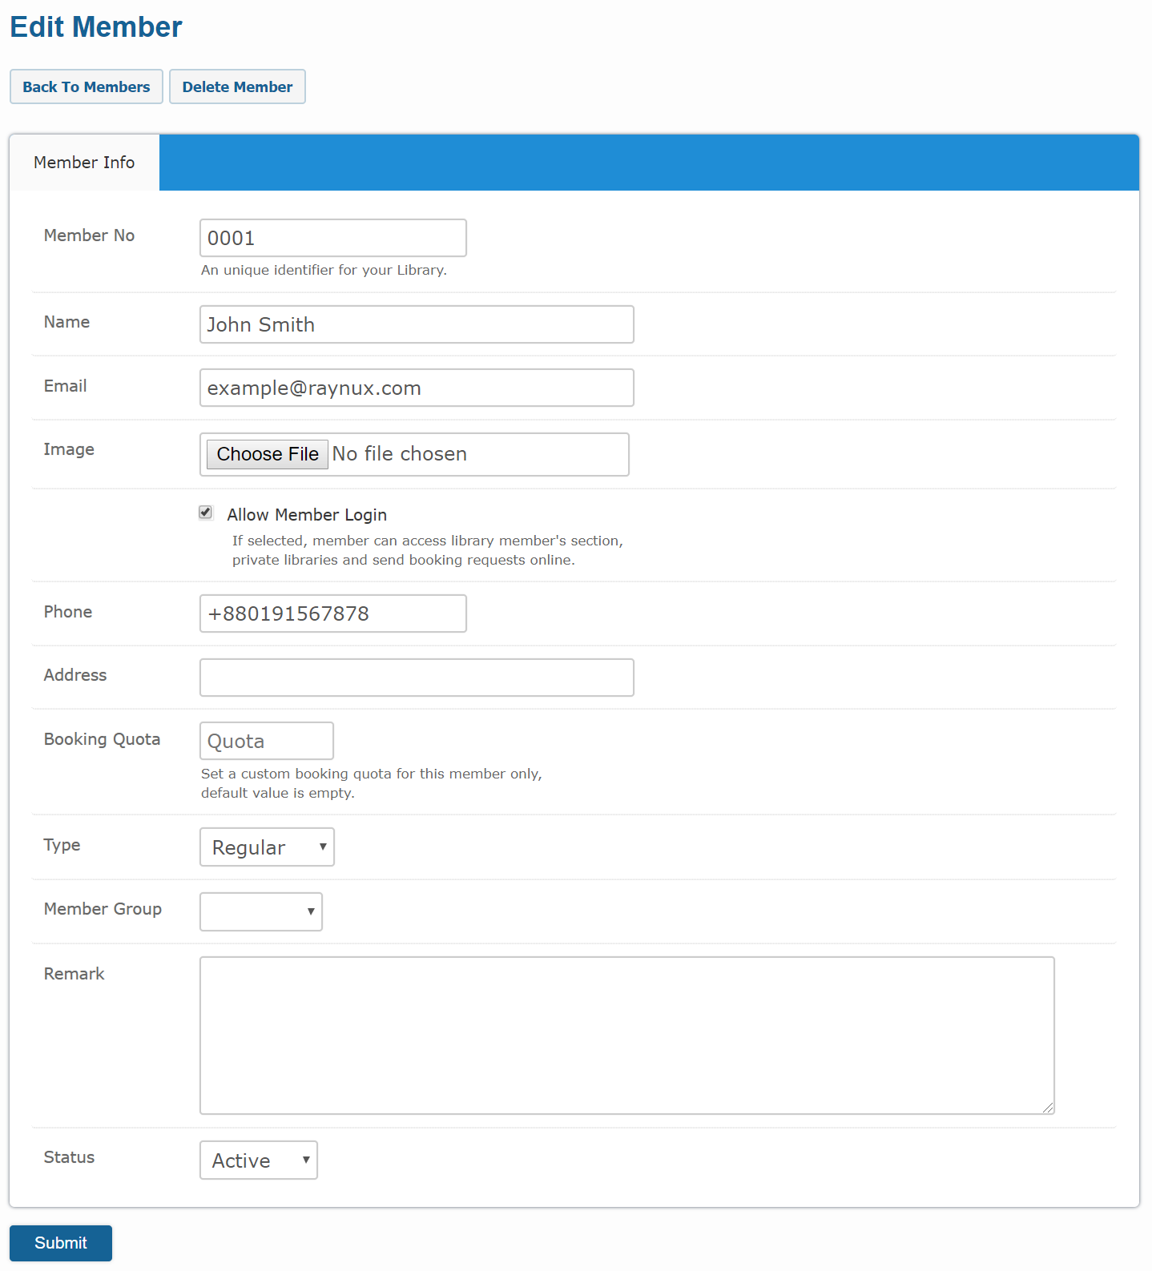Click the 'No file chosen' text

(400, 454)
